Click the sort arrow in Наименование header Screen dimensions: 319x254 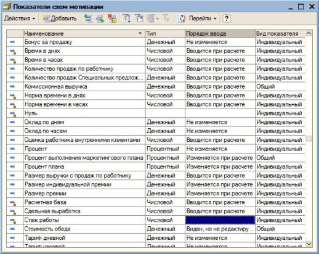tap(140, 33)
